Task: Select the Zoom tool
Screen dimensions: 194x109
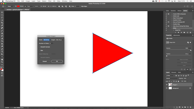Action: click(x=2, y=62)
